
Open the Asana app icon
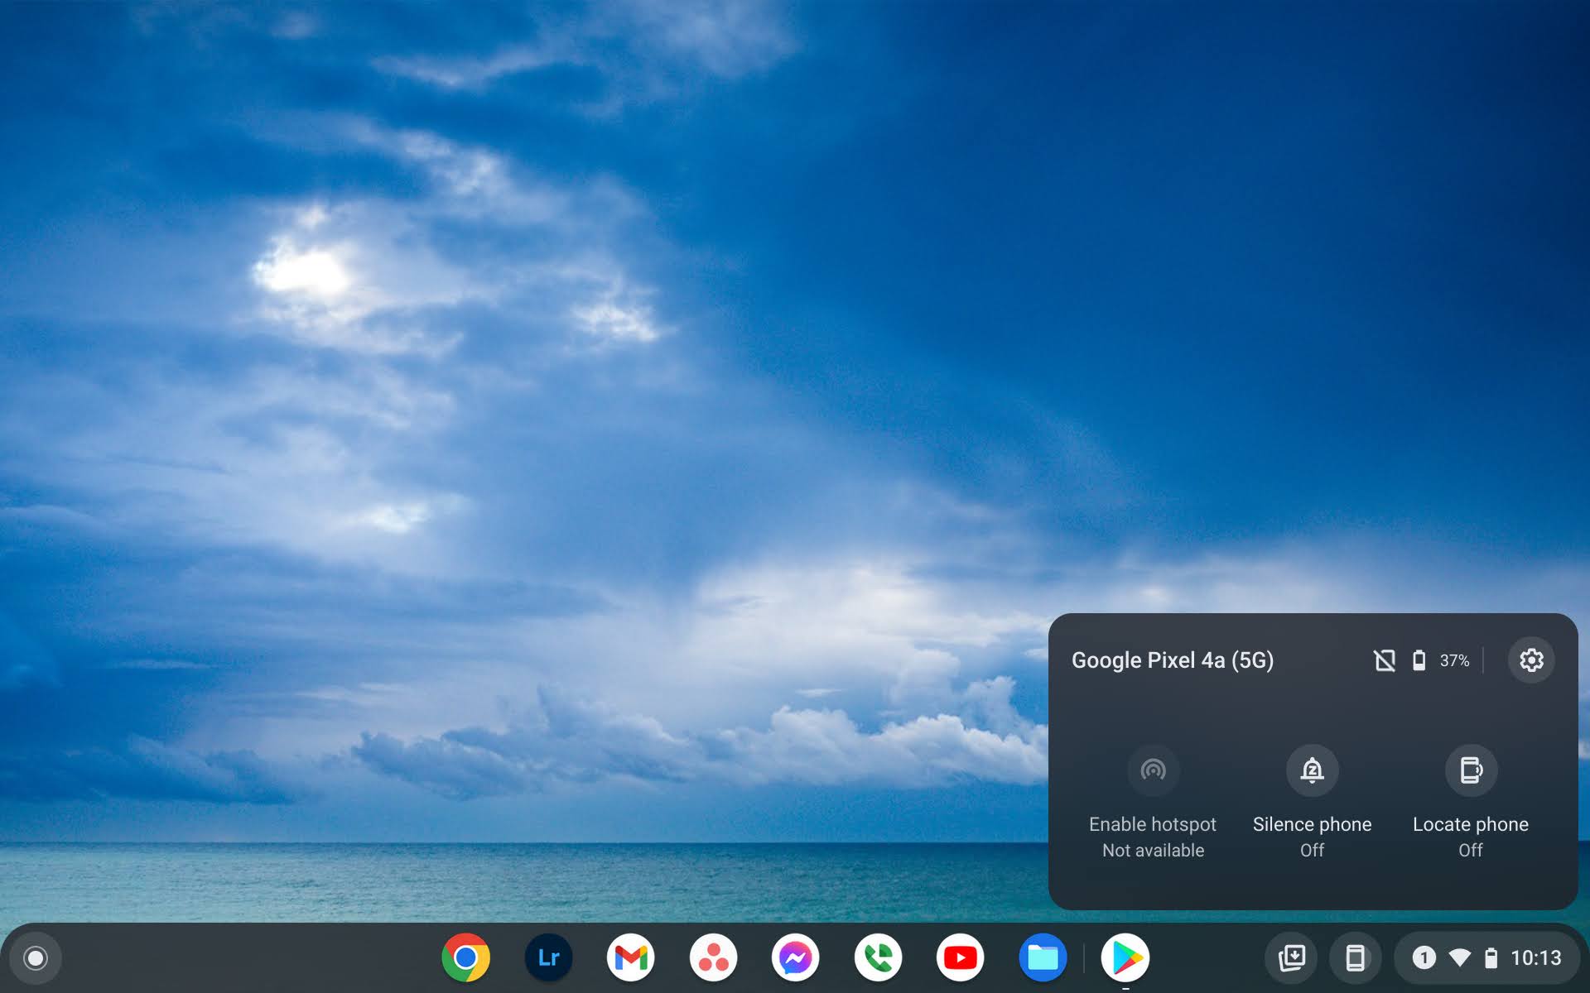(x=713, y=957)
